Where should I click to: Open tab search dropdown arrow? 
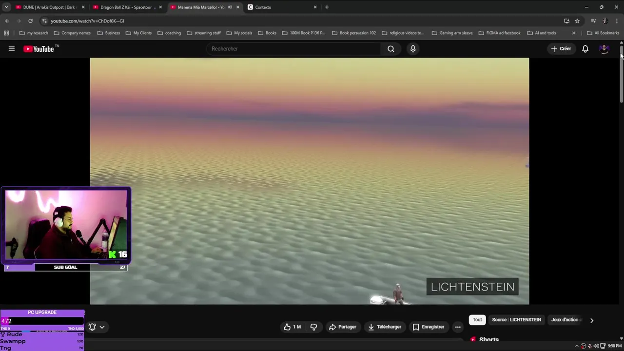pos(6,7)
